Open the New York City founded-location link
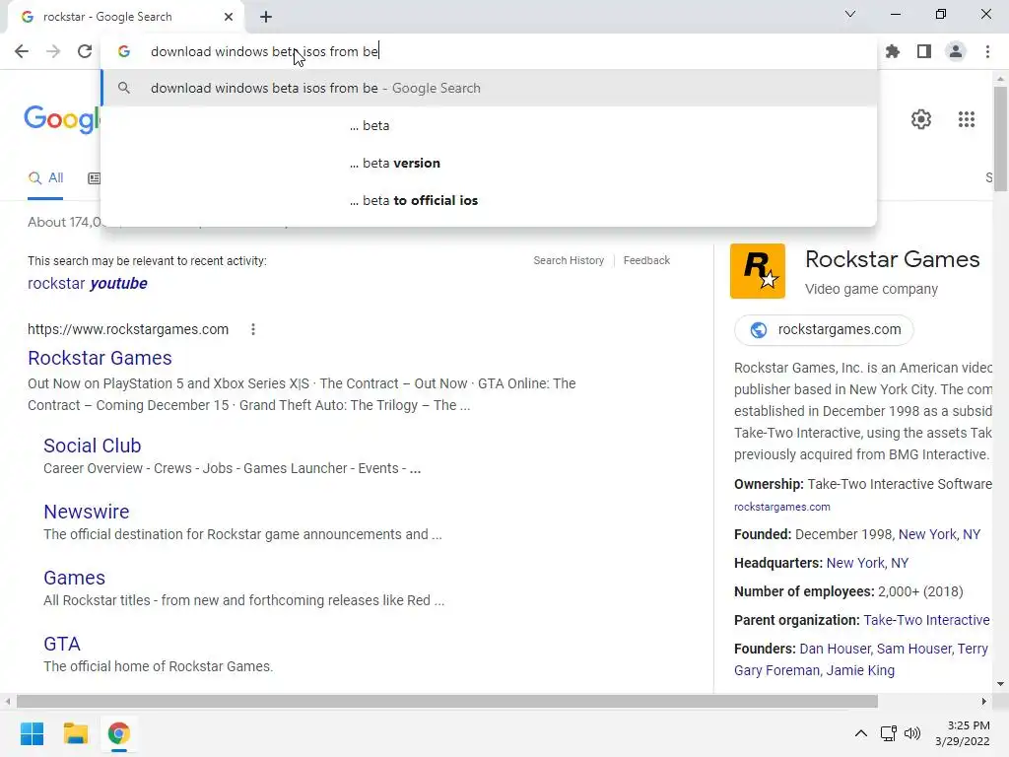1009x757 pixels. click(x=939, y=534)
